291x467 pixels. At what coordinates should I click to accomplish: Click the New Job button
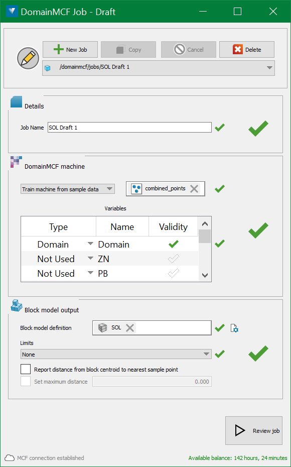point(70,49)
